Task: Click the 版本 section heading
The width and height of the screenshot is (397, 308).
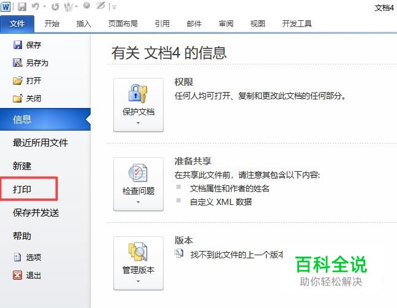Action: click(x=184, y=240)
